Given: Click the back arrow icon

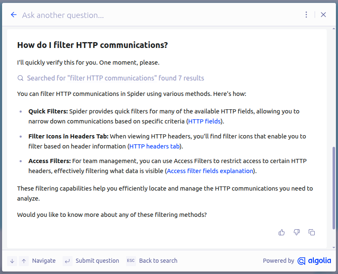Looking at the screenshot, I should pos(13,15).
